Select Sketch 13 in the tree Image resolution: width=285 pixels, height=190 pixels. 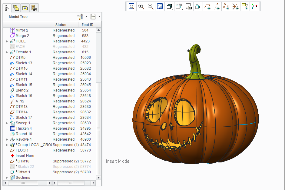click(24, 63)
